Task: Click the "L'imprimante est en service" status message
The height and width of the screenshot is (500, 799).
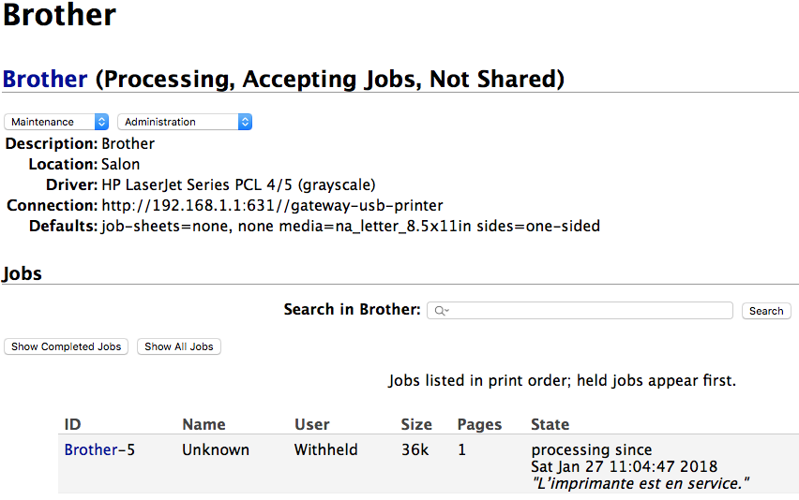Action: (641, 483)
